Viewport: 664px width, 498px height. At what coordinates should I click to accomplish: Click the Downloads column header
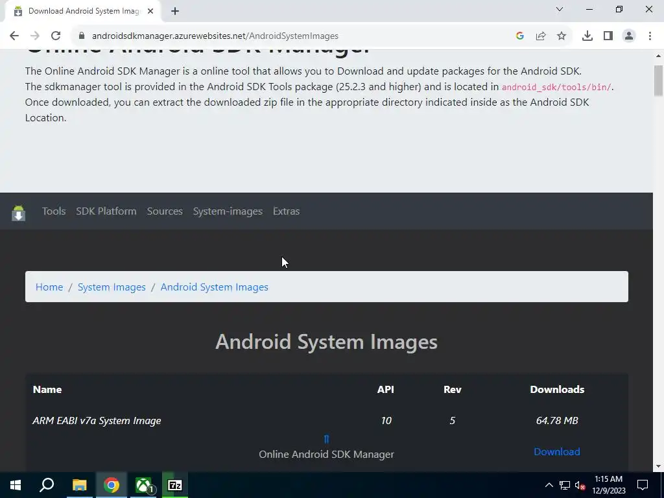point(557,390)
